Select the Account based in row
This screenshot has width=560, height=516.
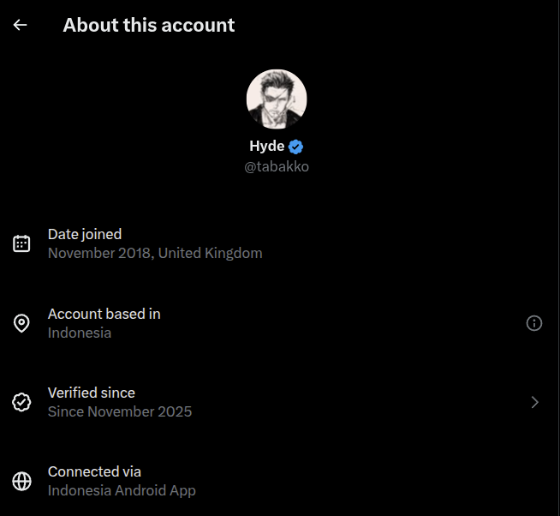280,323
